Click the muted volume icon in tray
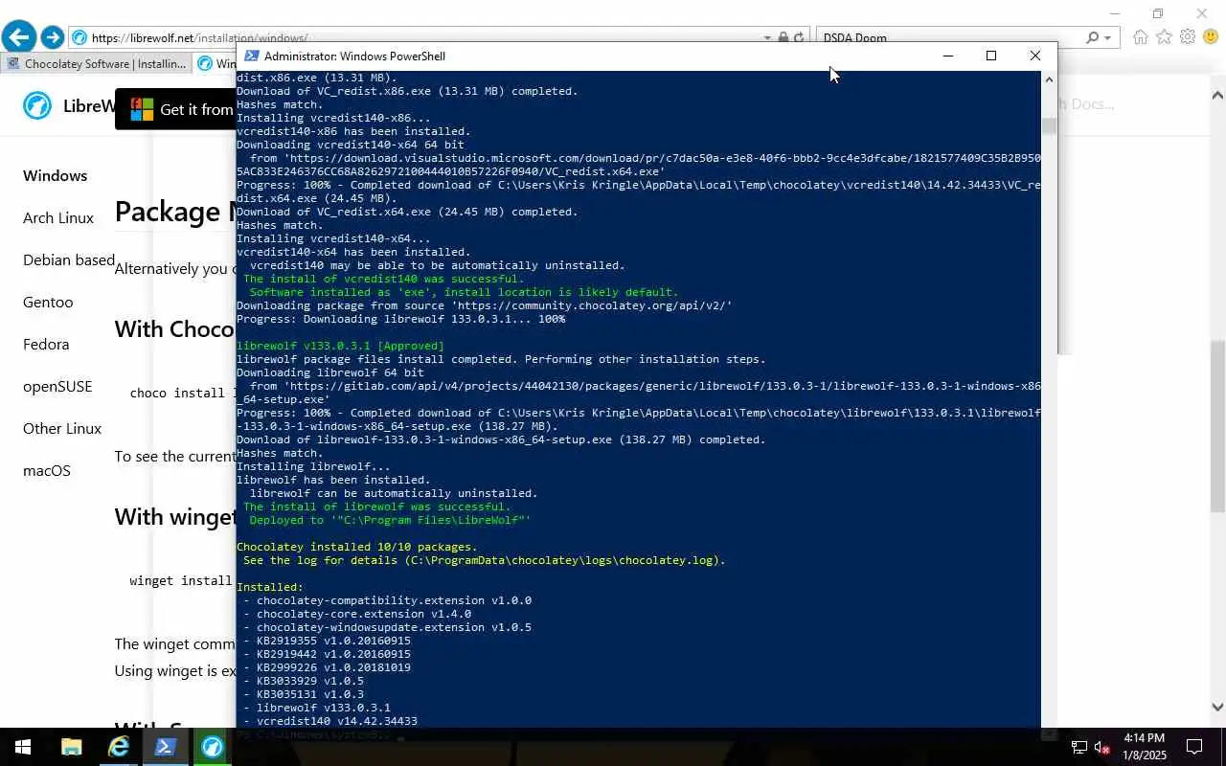Screen dimensions: 1226x766 pos(1102,748)
